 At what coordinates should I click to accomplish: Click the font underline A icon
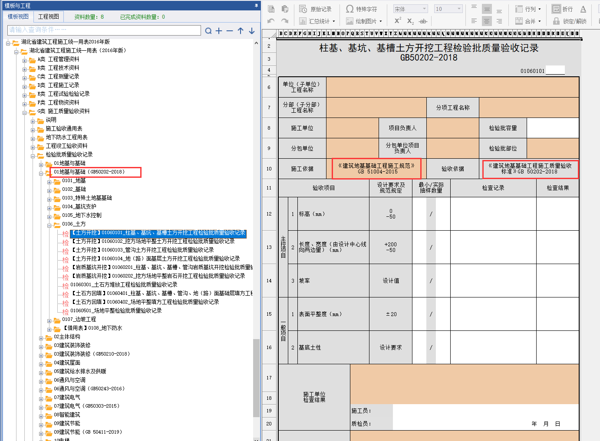(583, 9)
